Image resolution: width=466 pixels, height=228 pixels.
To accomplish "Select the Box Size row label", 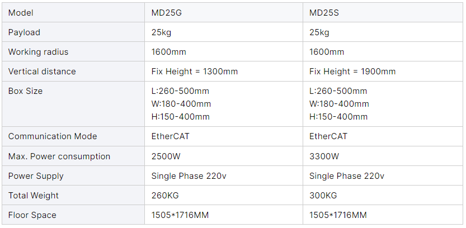I will click(x=25, y=91).
